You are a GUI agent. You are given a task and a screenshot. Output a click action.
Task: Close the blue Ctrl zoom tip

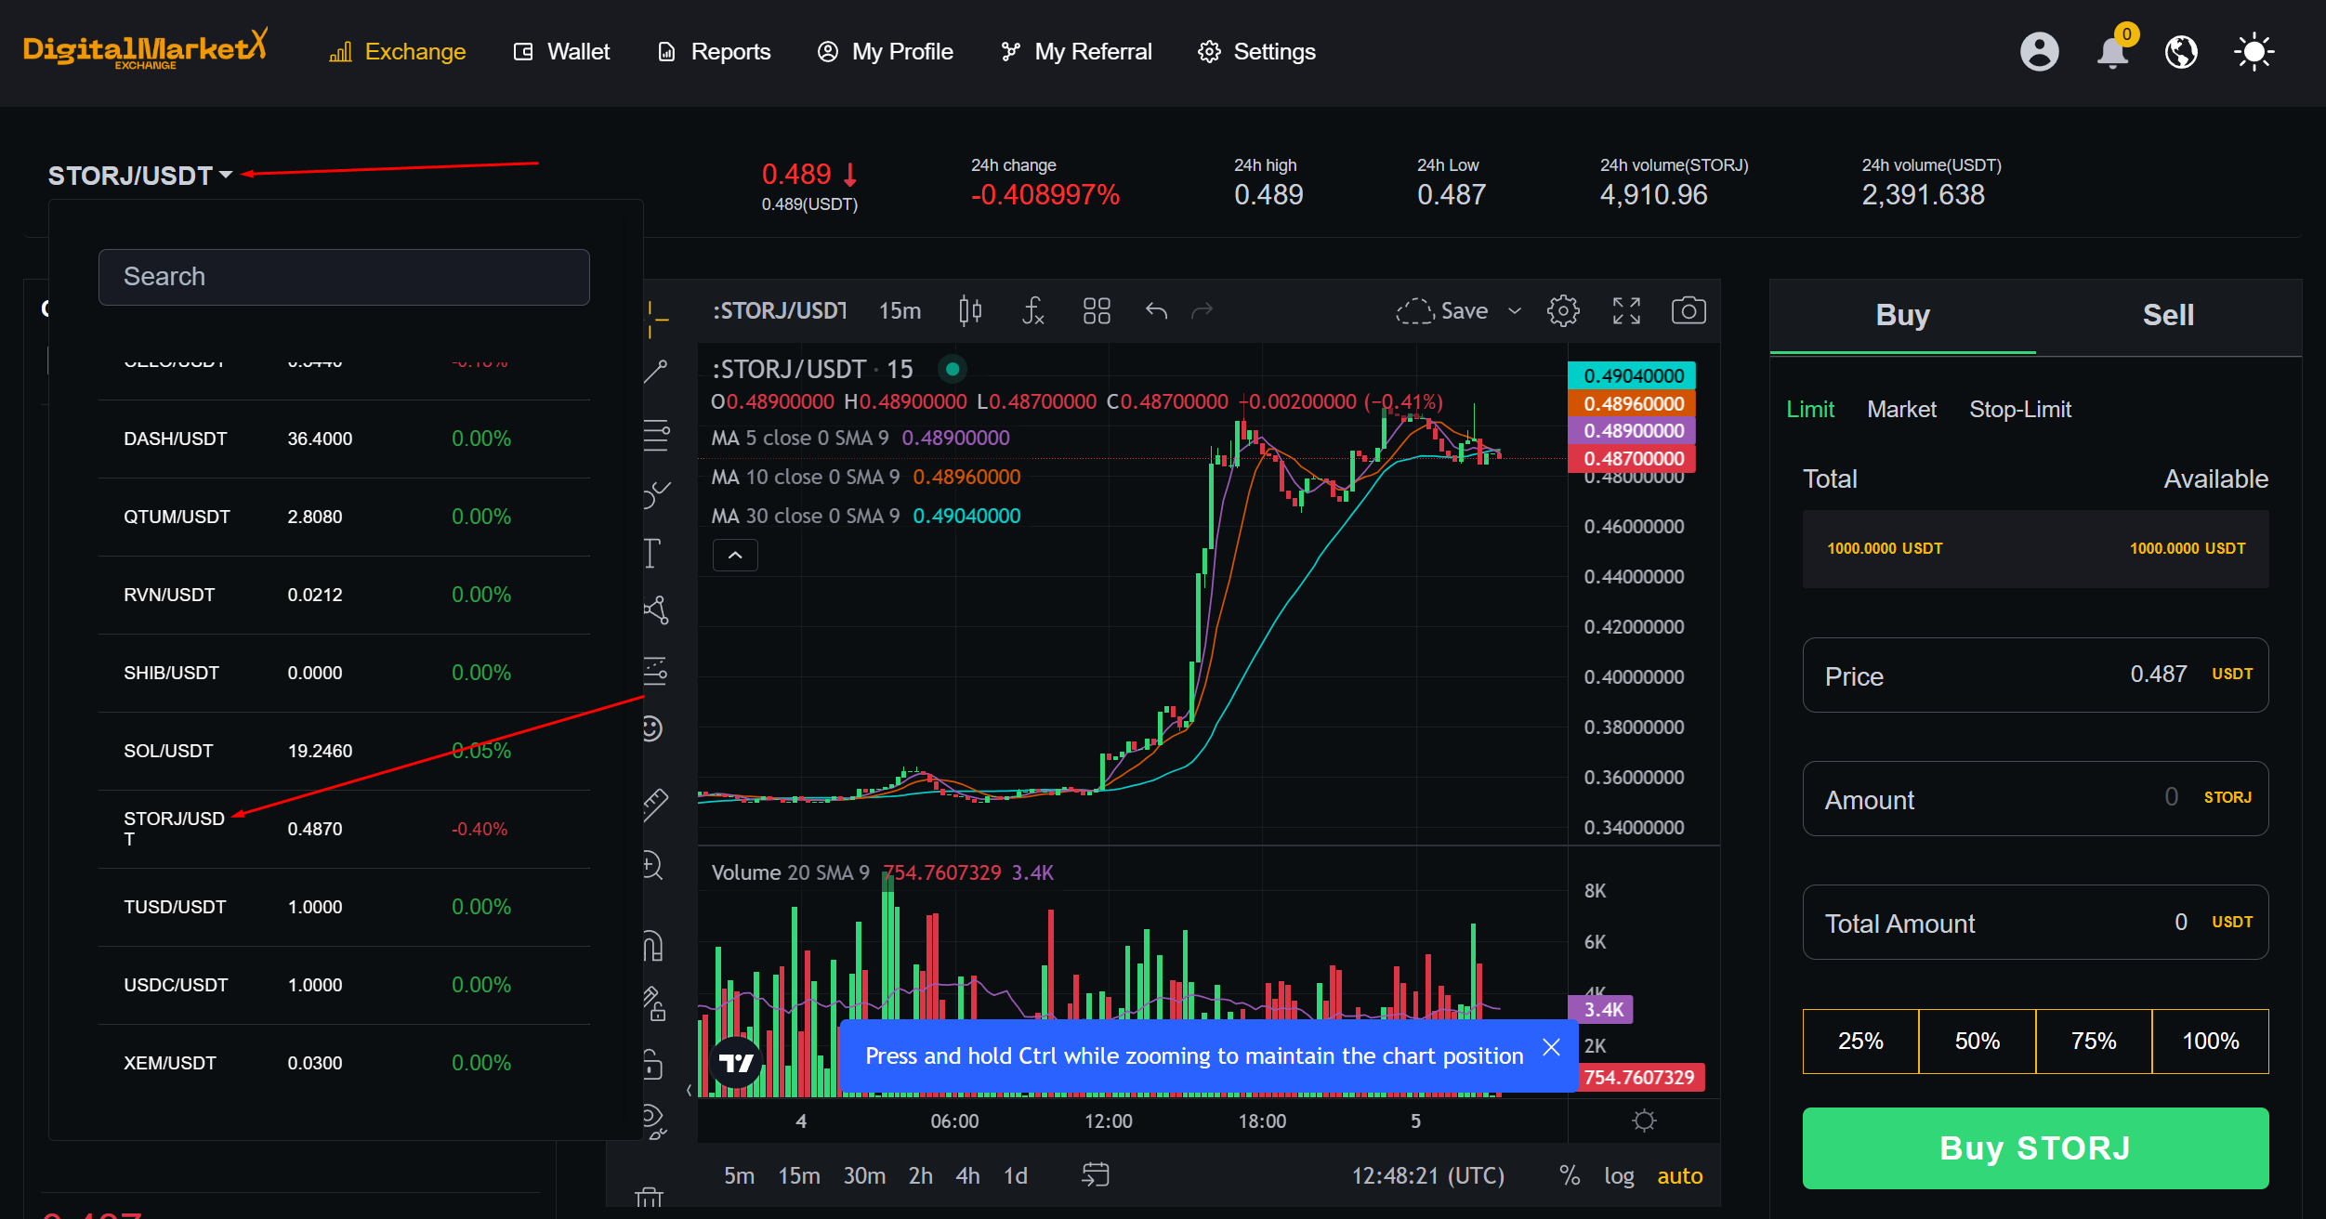(x=1551, y=1048)
